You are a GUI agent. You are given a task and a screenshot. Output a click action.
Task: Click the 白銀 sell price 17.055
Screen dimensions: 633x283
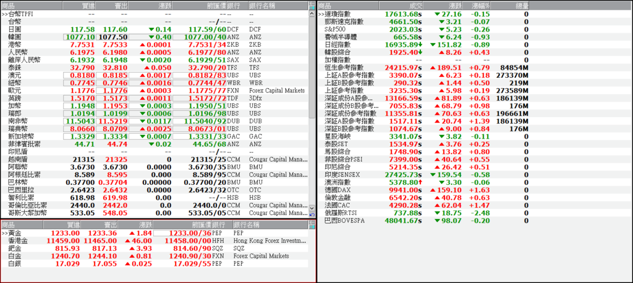pyautogui.click(x=104, y=264)
